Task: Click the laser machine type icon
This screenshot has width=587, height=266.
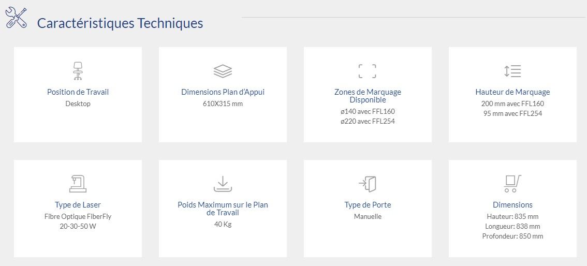Action: click(78, 184)
